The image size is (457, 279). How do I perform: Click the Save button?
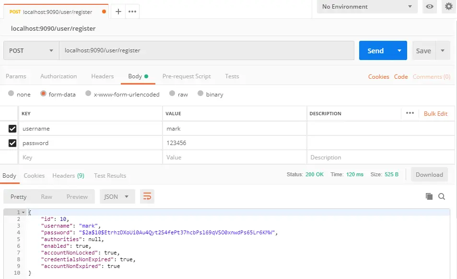point(423,50)
